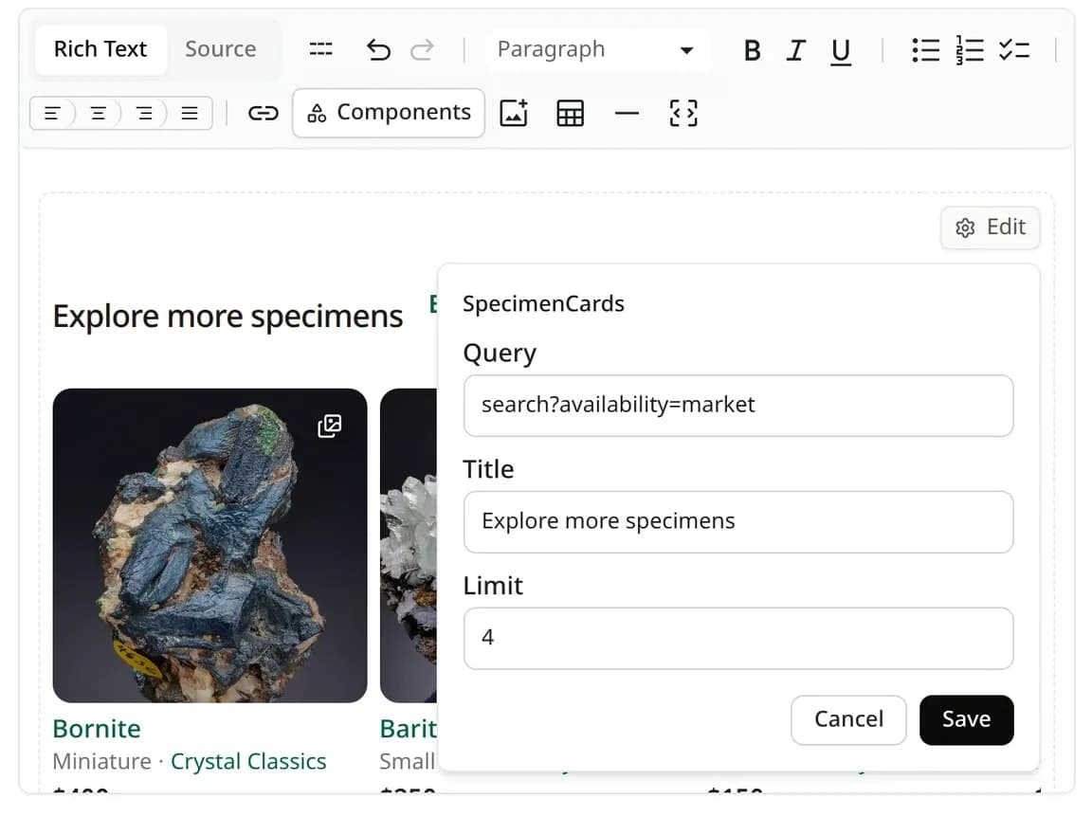The image size is (1092, 817).
Task: Open the gallery icon on Bornite image
Action: [x=330, y=426]
